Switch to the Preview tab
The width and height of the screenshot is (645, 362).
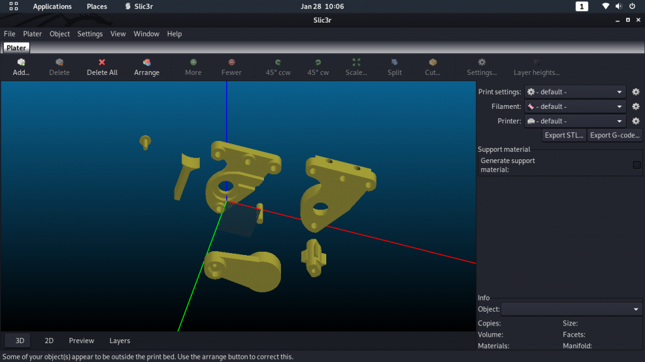click(81, 341)
